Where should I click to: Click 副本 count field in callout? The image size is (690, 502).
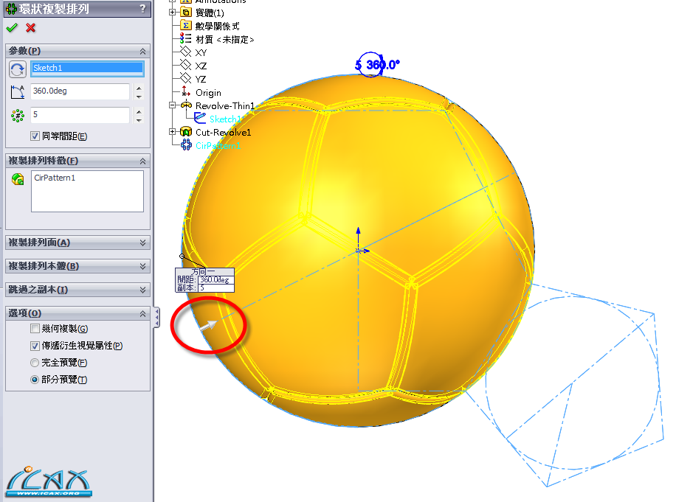(215, 287)
